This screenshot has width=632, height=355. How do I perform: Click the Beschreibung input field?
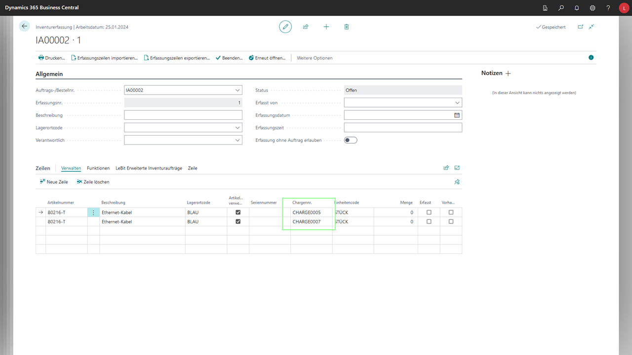pos(183,115)
